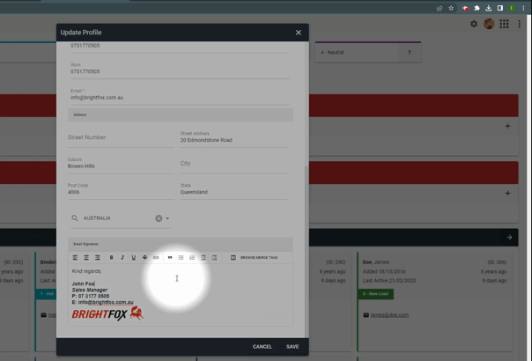This screenshot has width=532, height=361.
Task: Click the signature phone line P: 07 3177 0505
Action: (91, 296)
